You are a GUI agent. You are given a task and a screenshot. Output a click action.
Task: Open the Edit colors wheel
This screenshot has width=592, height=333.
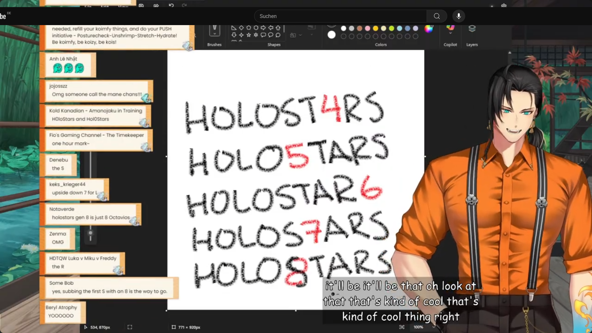tap(429, 29)
